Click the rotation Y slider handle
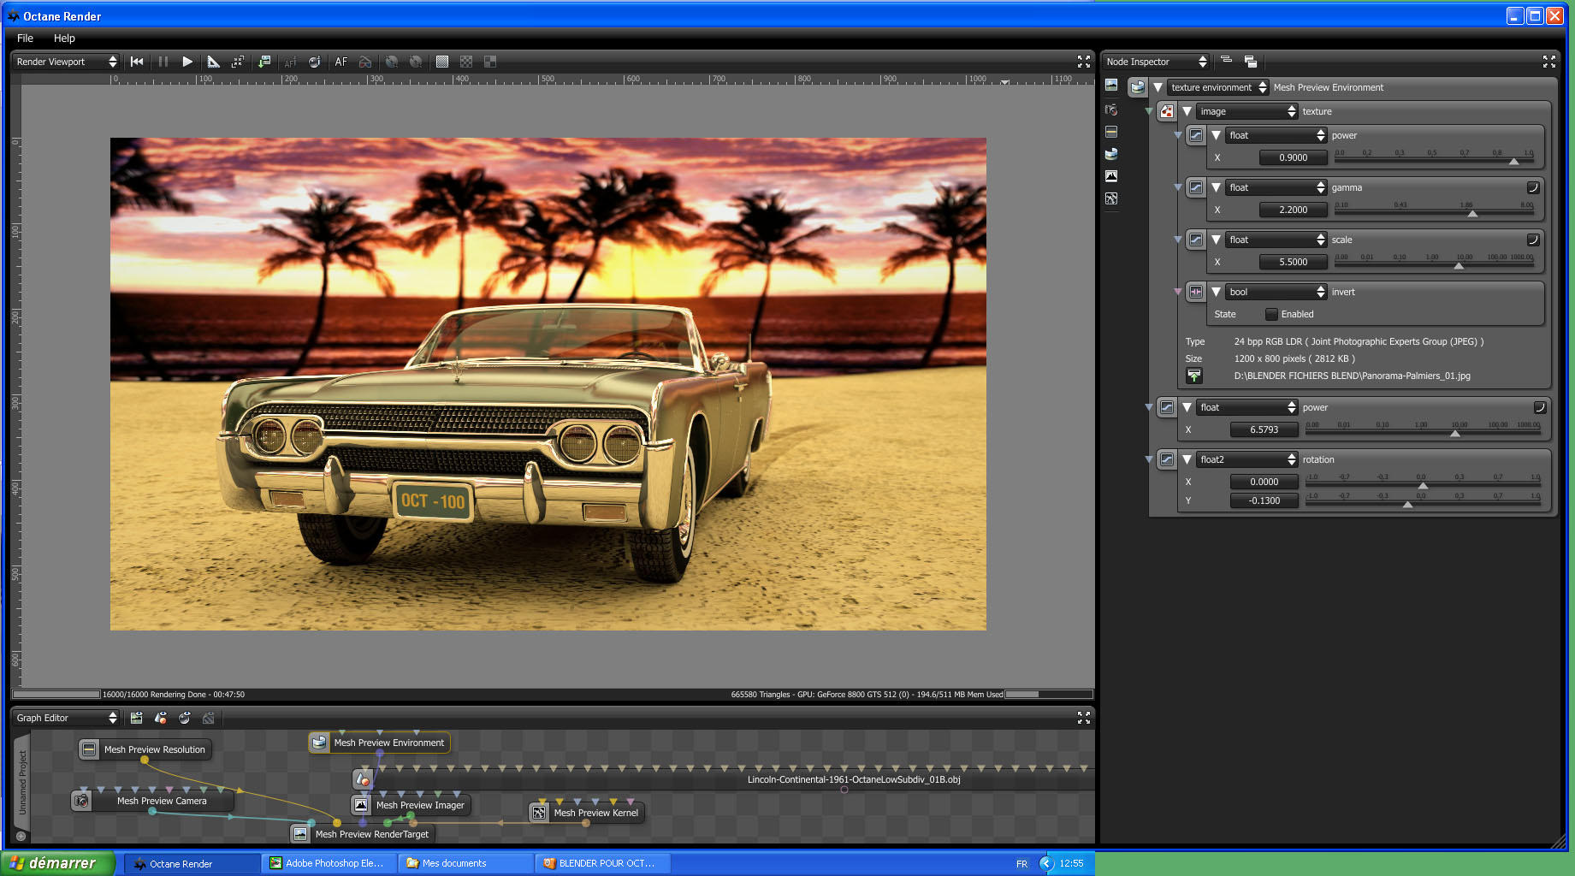This screenshot has width=1575, height=876. coord(1407,504)
